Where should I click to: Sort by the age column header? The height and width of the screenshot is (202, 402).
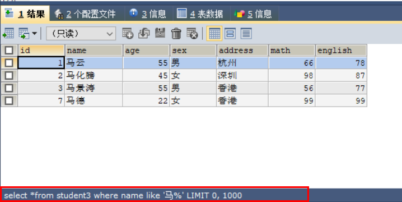(146, 50)
